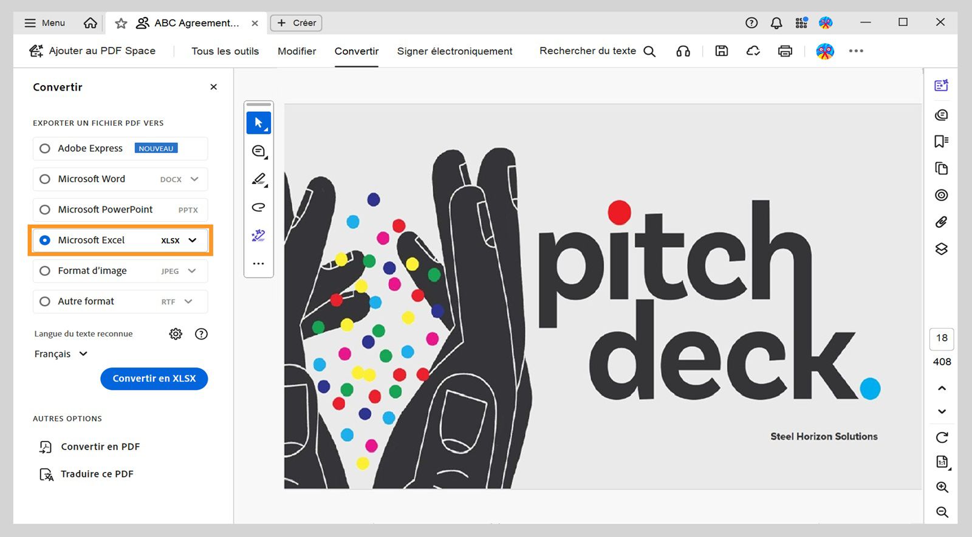Image resolution: width=972 pixels, height=537 pixels.
Task: Open the target circle icon in right rail
Action: click(x=942, y=195)
